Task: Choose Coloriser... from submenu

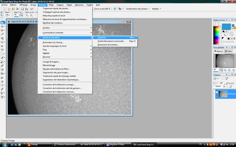Action: point(115,38)
